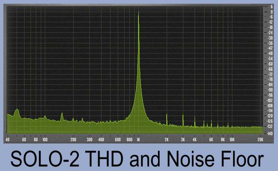
Task: Click the -90 dB level scale label
Action: point(270,90)
